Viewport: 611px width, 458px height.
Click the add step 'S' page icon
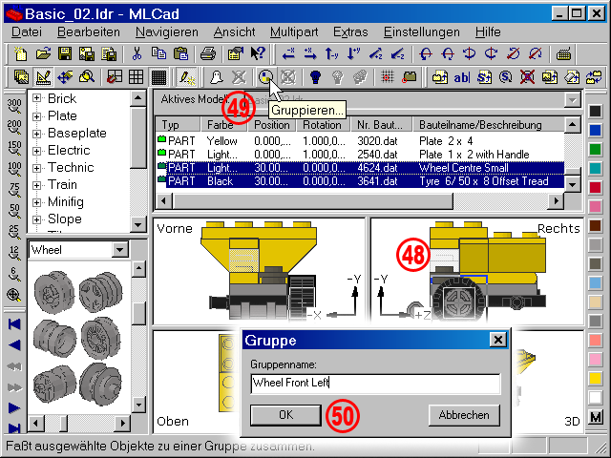point(484,77)
